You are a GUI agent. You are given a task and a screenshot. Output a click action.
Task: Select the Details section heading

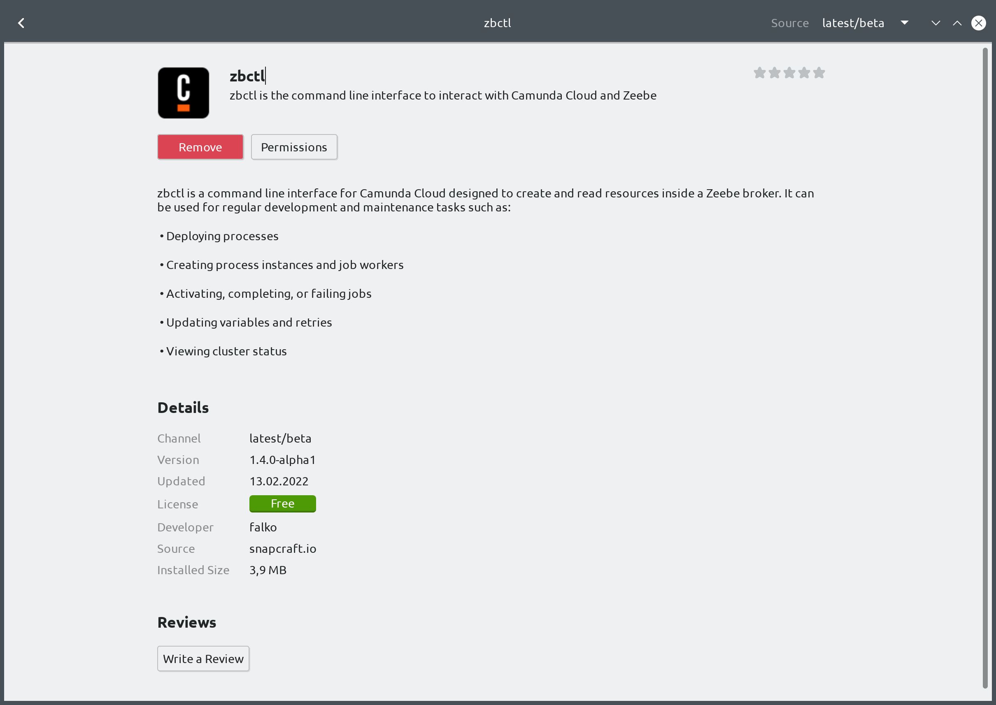(x=182, y=407)
